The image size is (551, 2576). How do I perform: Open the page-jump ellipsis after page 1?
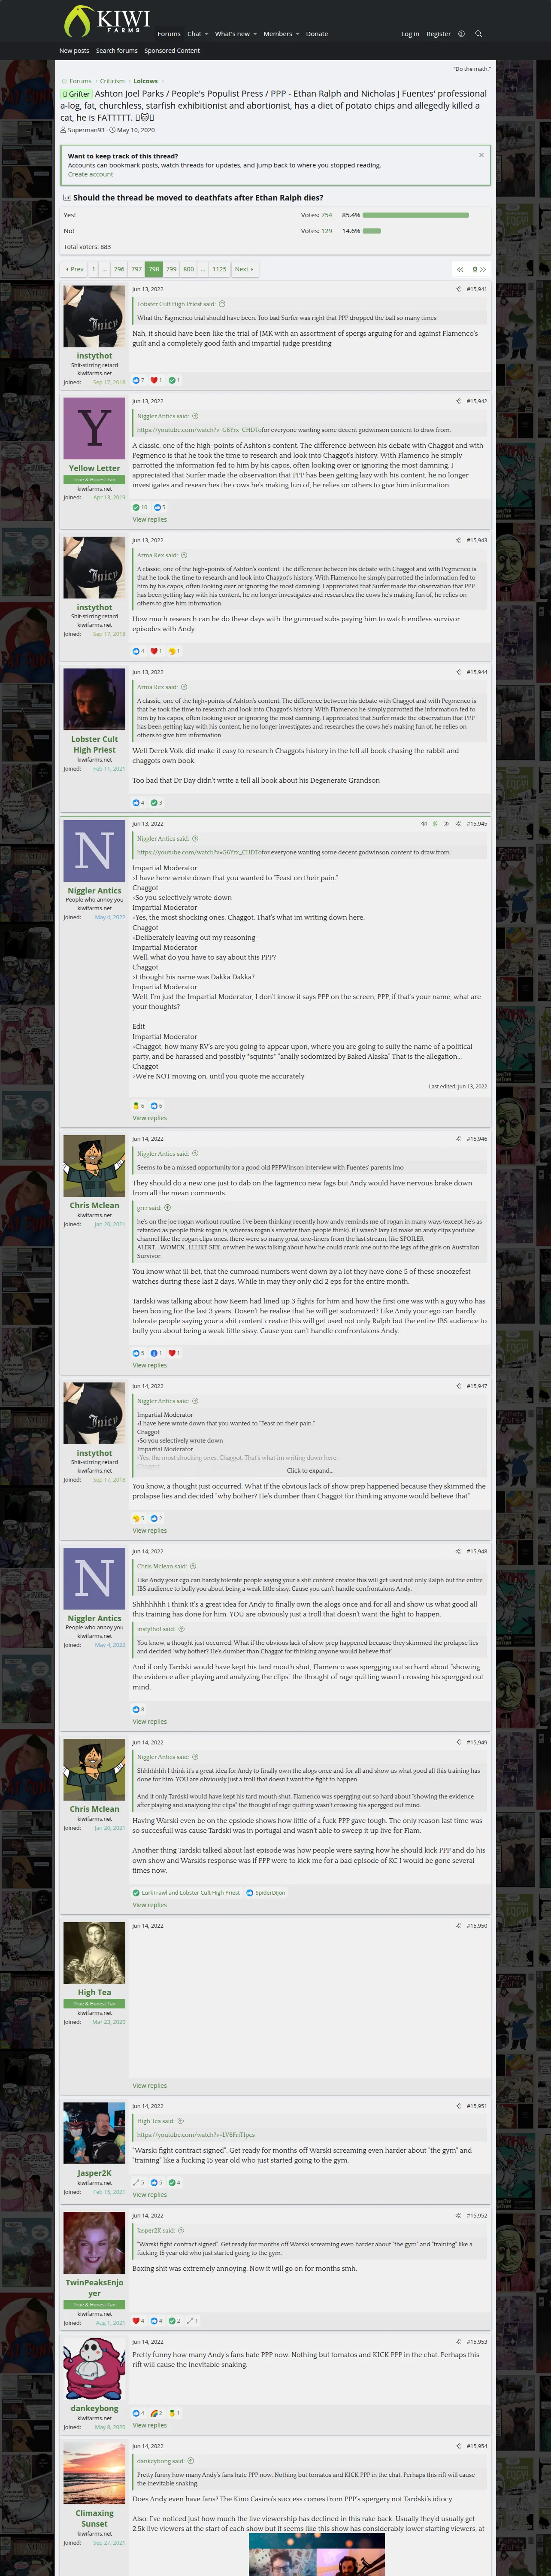105,269
